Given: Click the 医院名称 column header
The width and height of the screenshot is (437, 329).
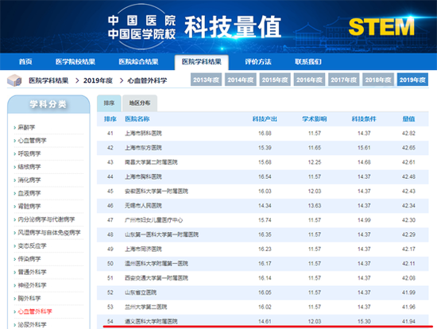Looking at the screenshot, I should (137, 119).
